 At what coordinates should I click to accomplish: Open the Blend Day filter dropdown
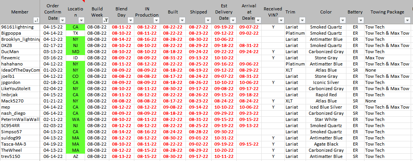coord(130,20)
